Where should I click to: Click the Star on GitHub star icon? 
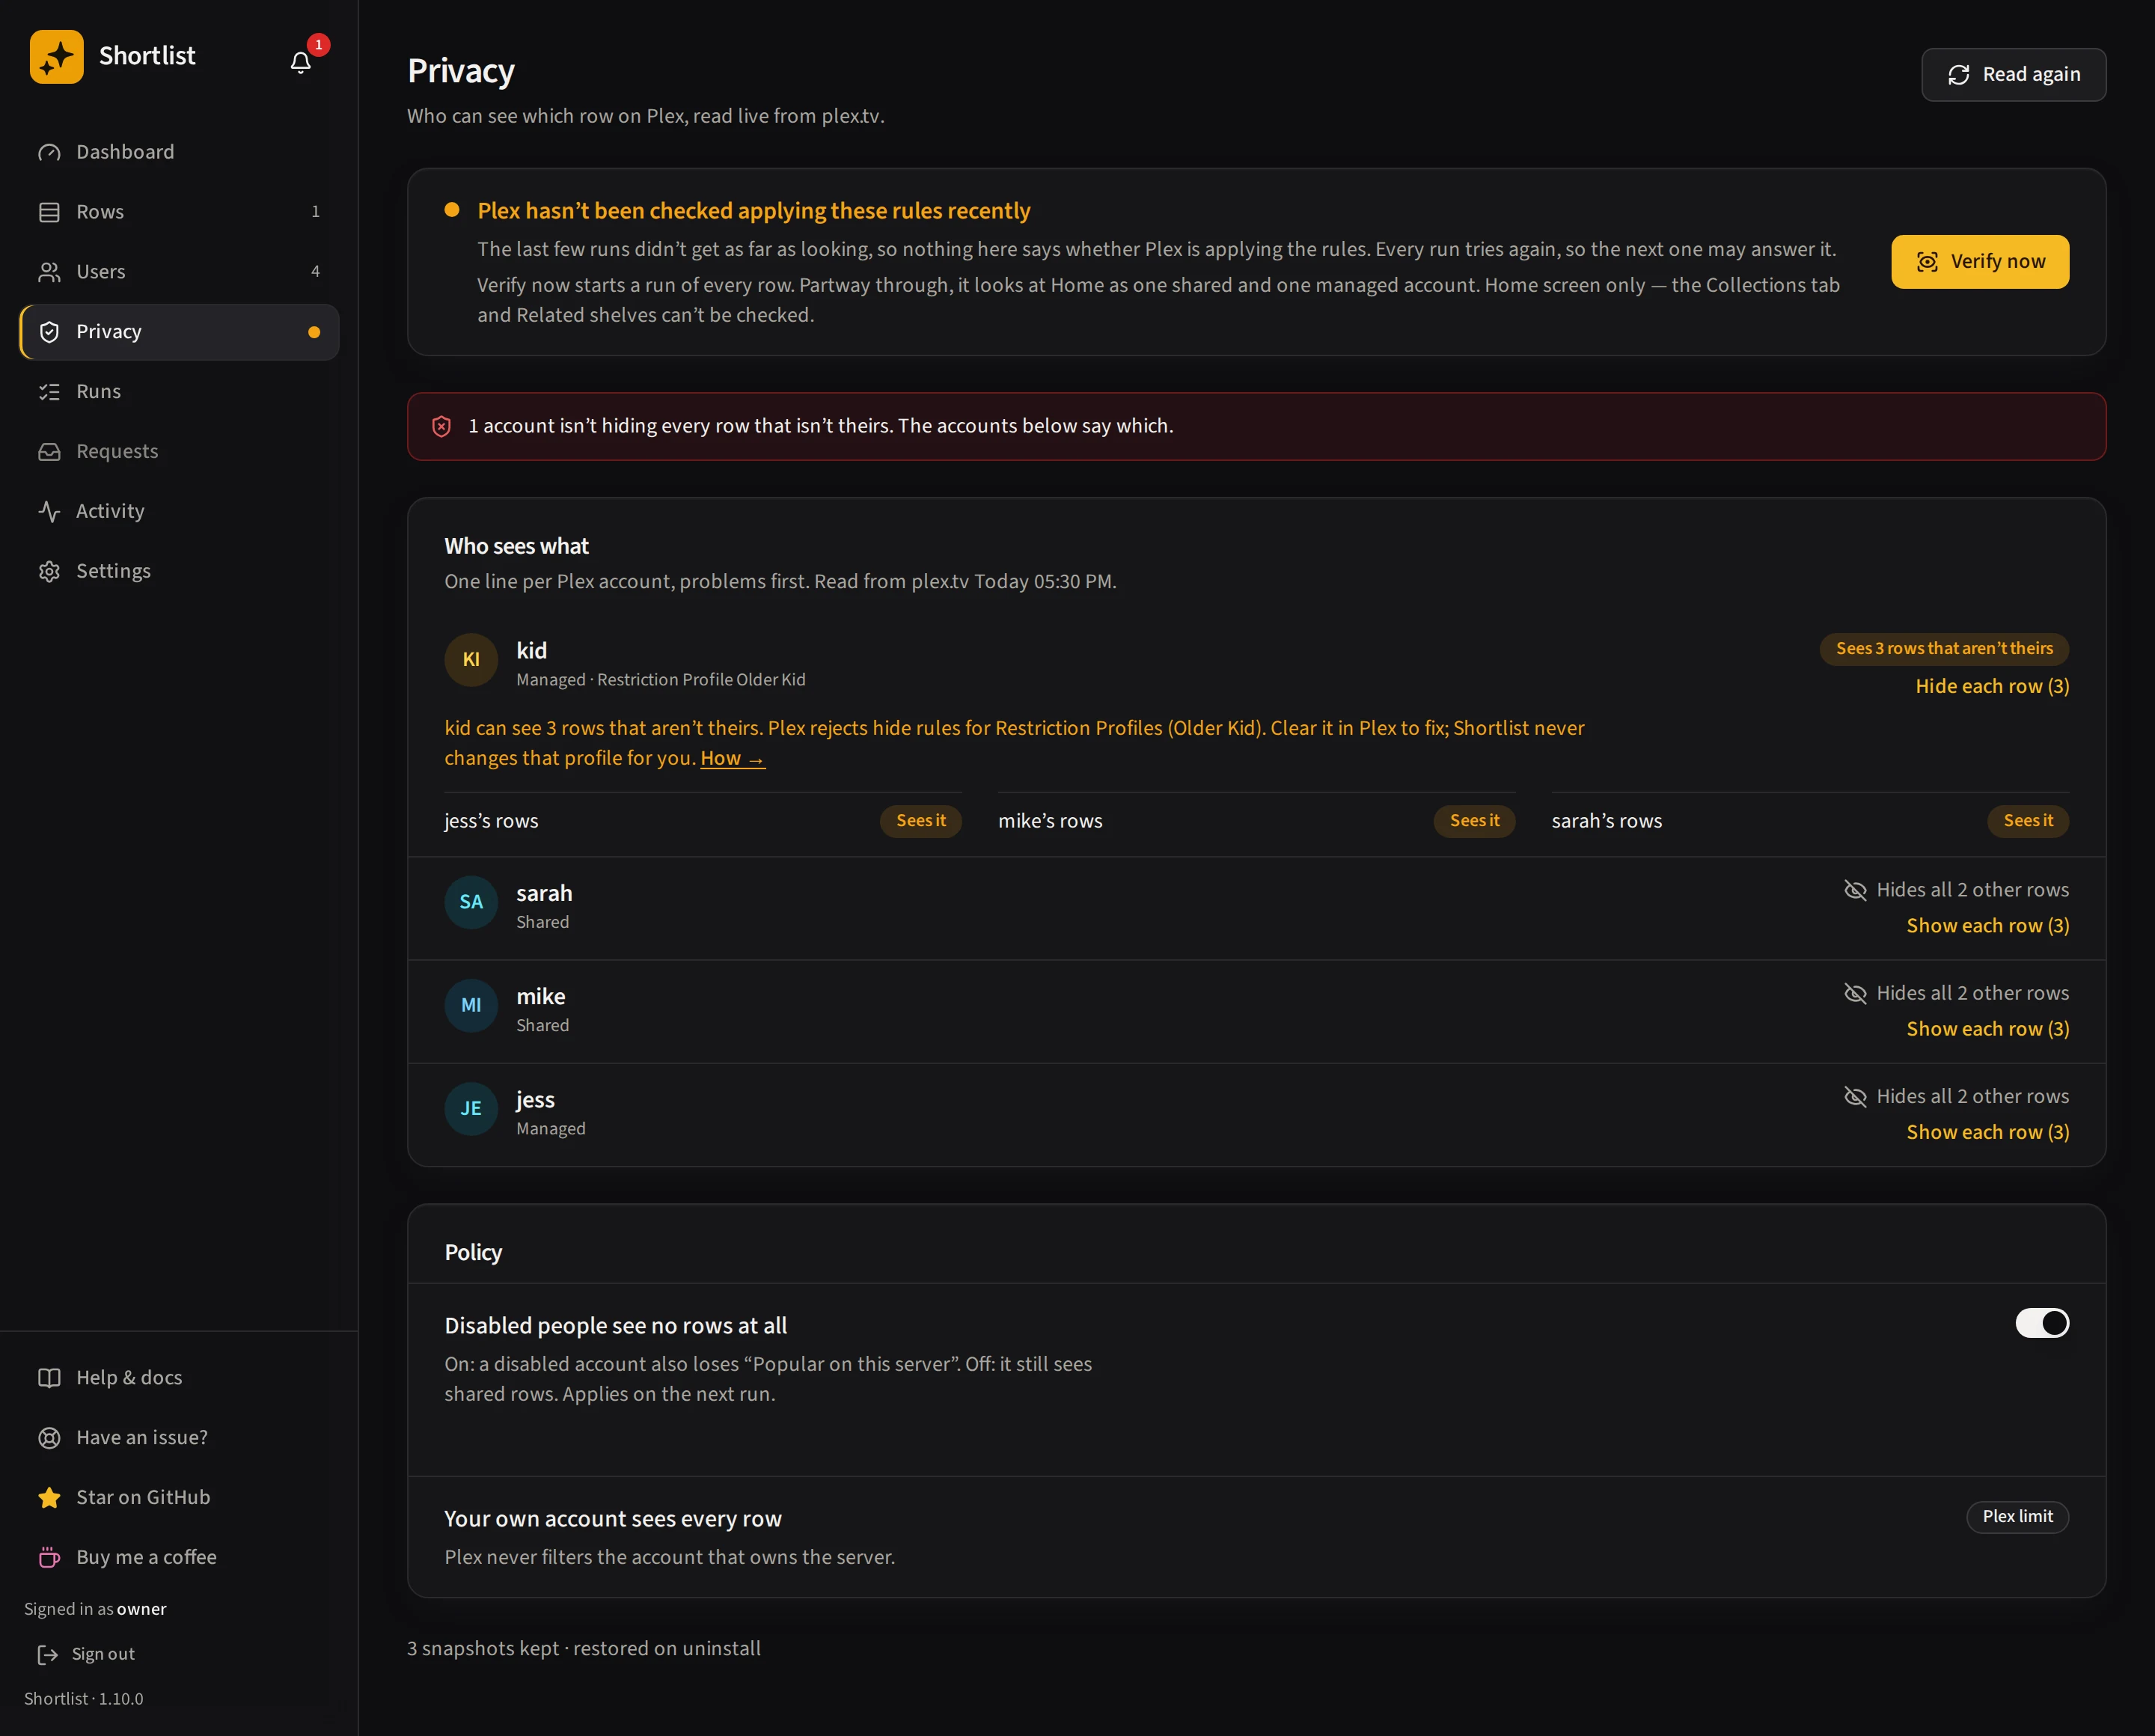tap(49, 1498)
